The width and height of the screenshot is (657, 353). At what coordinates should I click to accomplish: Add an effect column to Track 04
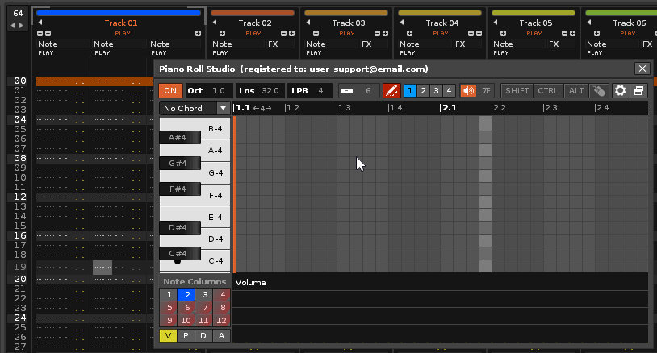click(x=479, y=34)
